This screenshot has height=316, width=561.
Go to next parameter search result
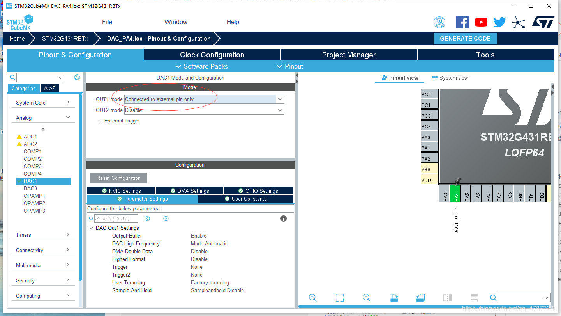tap(166, 218)
